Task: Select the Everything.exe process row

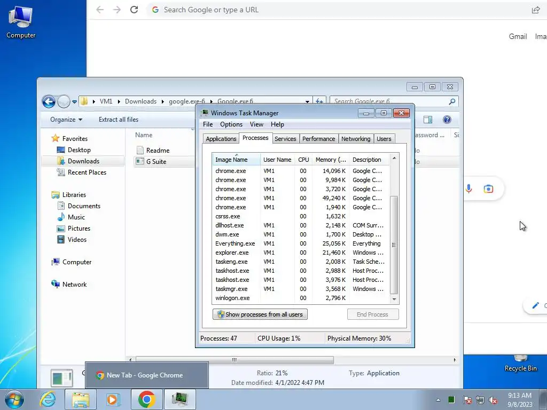Action: pos(300,243)
